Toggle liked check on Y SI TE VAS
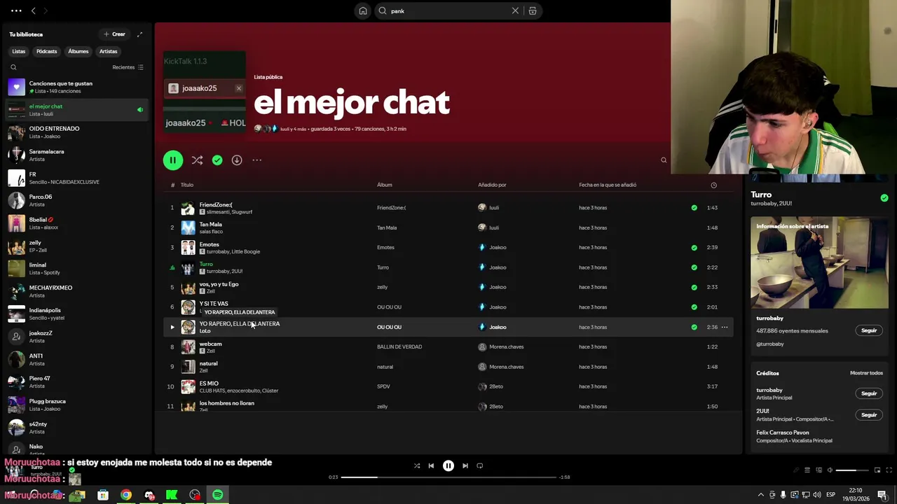 tap(694, 307)
